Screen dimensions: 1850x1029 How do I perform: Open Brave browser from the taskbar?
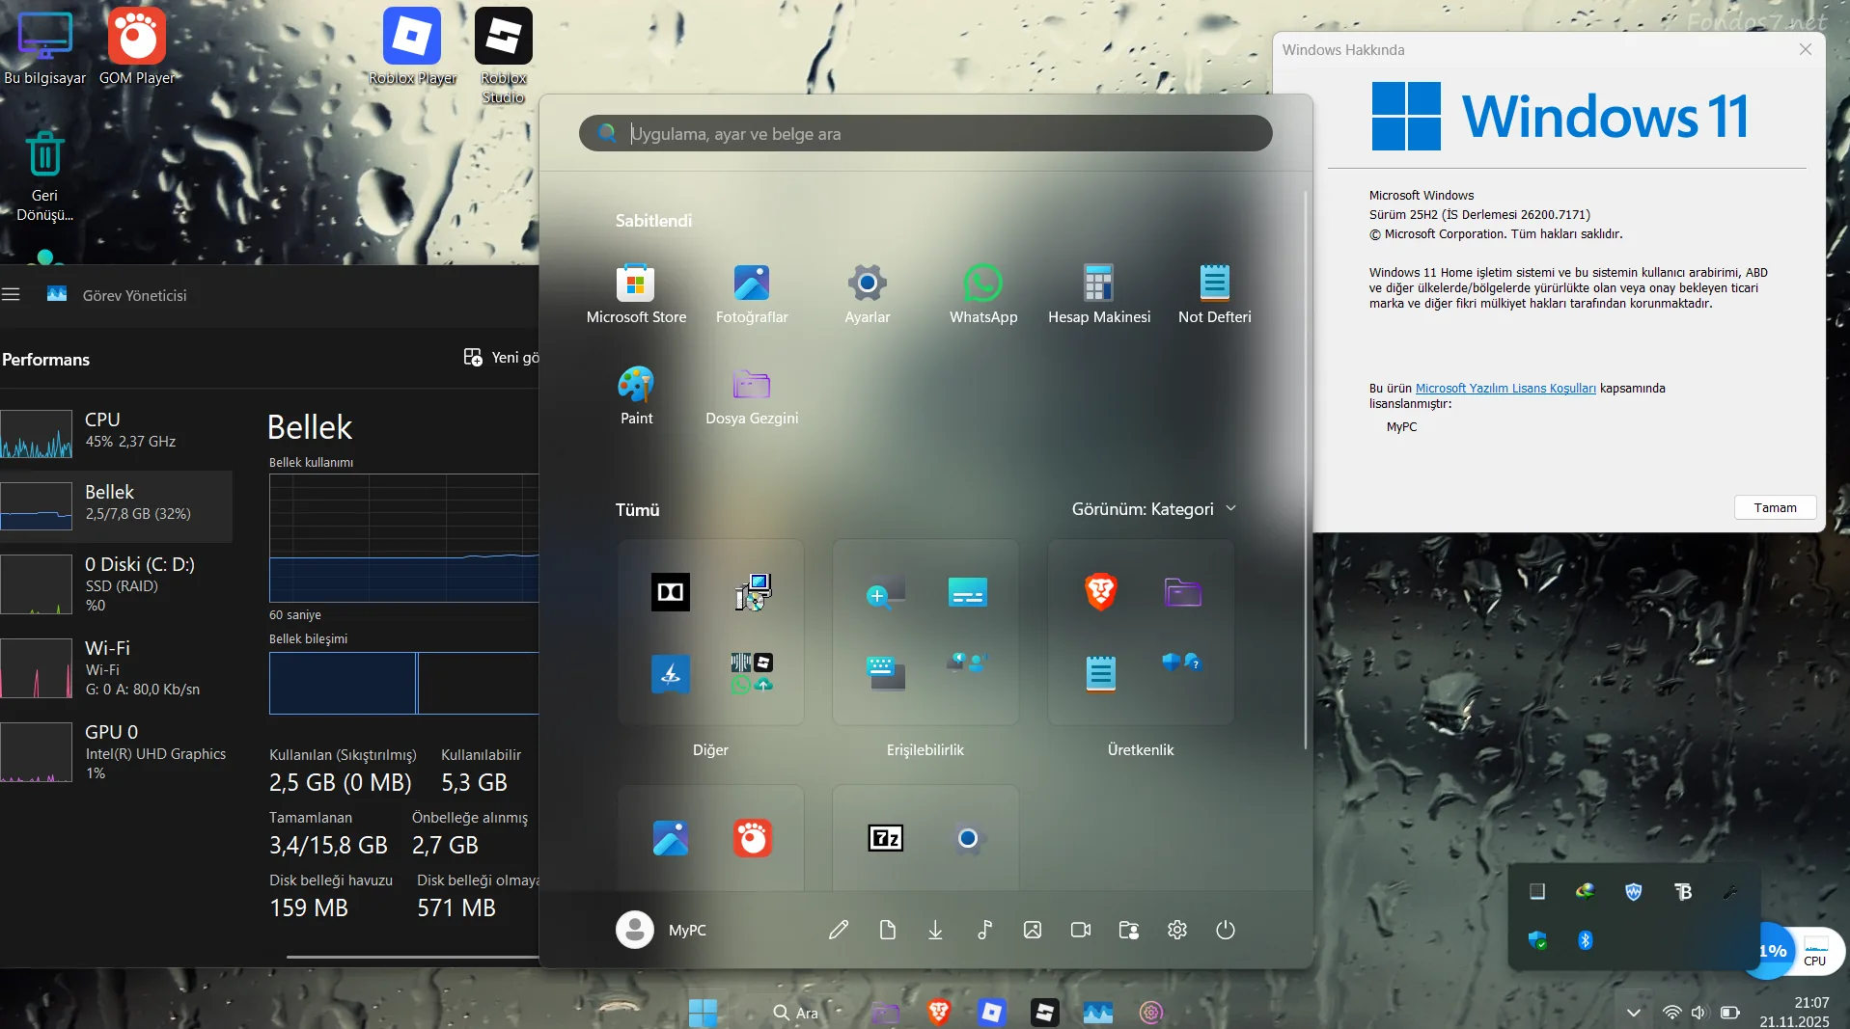(938, 1012)
